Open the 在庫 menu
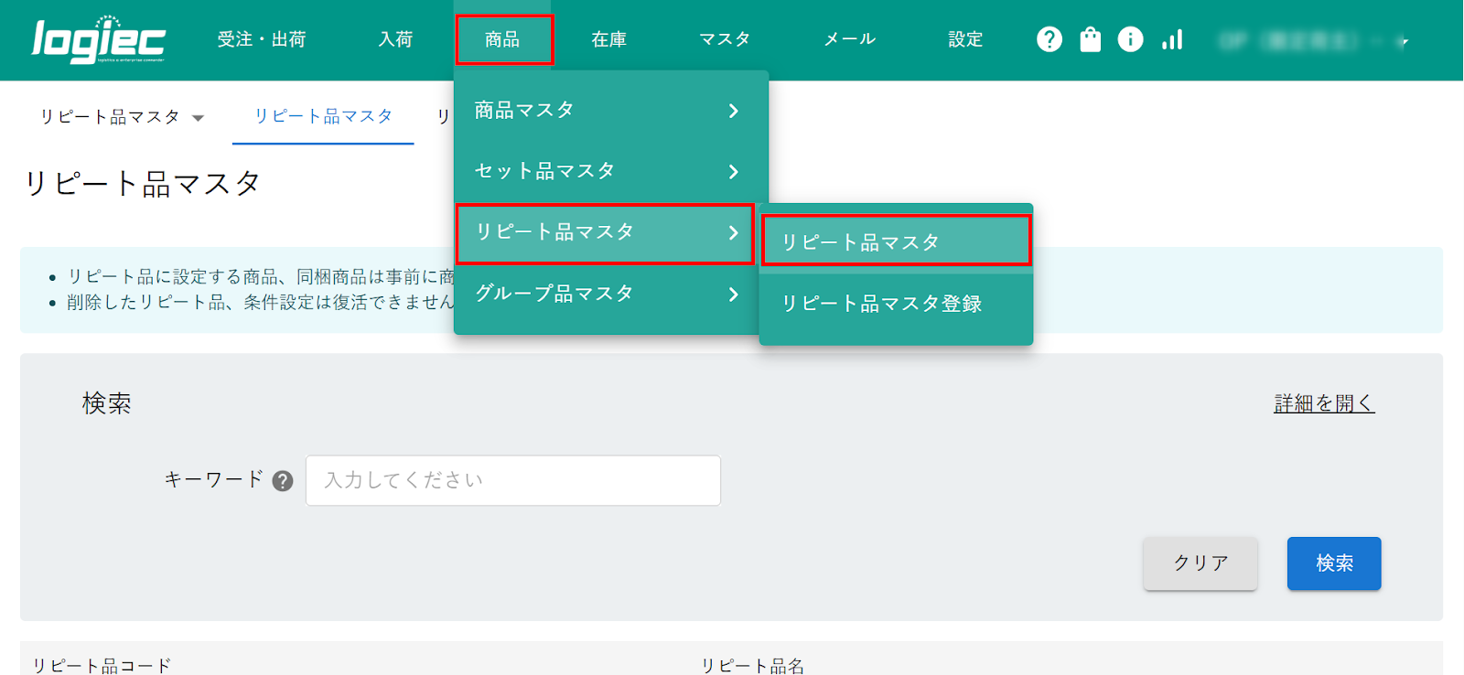This screenshot has width=1464, height=675. tap(608, 39)
